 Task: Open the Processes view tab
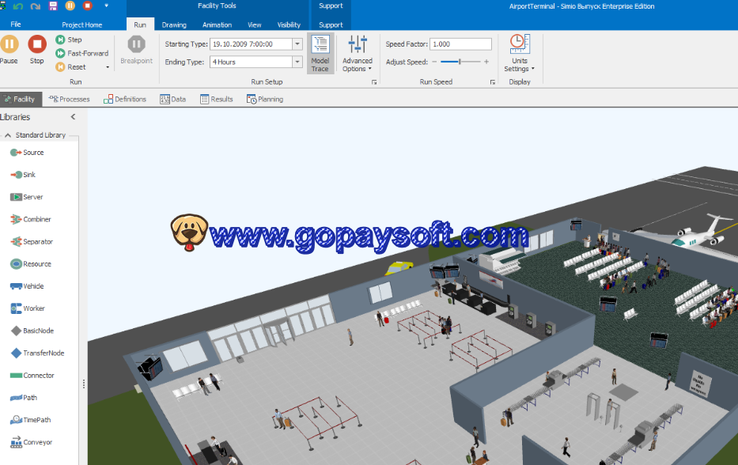pos(69,100)
